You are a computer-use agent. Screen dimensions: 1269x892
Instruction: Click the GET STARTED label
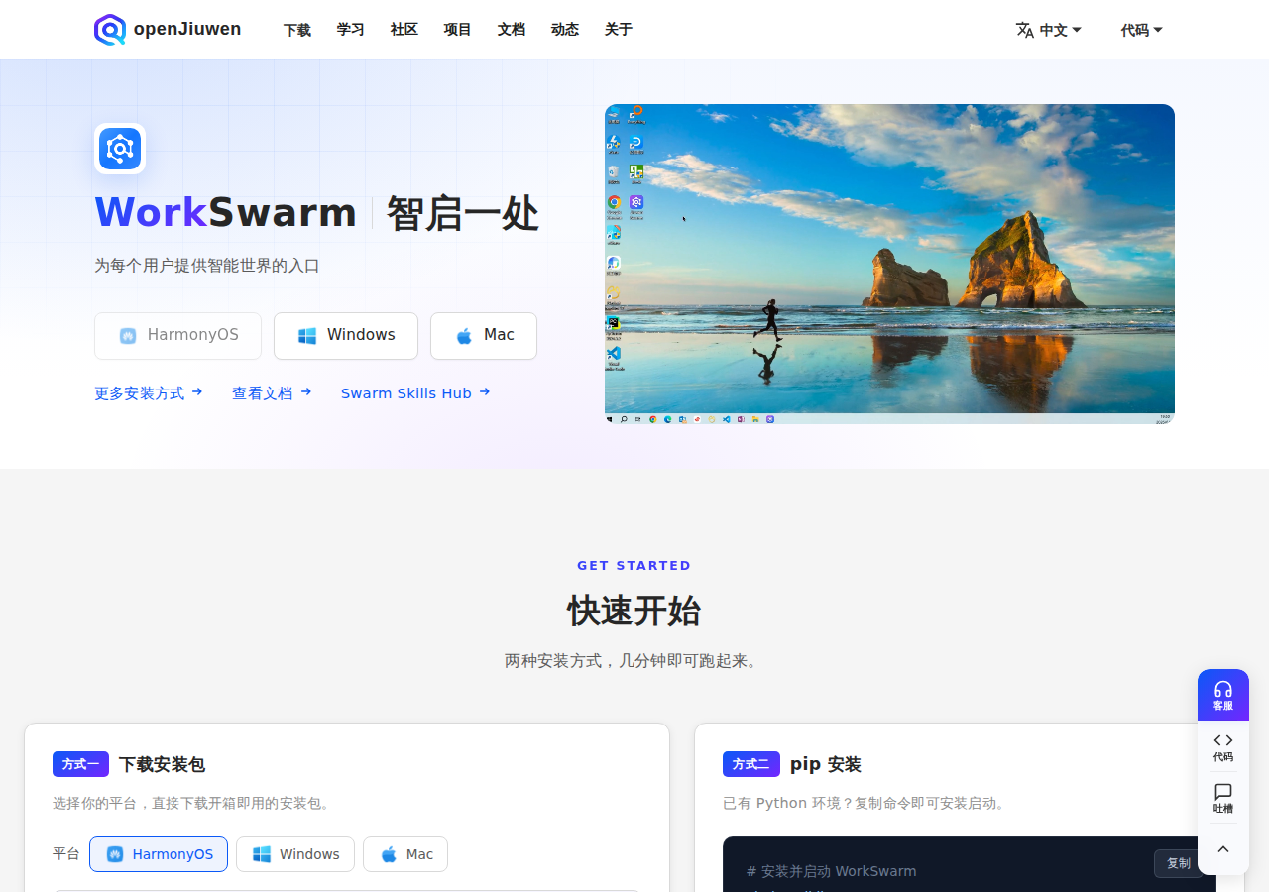pos(634,566)
